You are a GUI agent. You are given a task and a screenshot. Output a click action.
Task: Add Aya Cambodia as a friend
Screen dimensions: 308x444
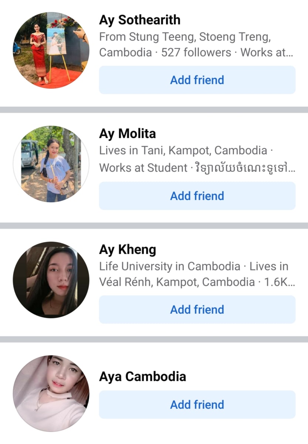(x=197, y=404)
